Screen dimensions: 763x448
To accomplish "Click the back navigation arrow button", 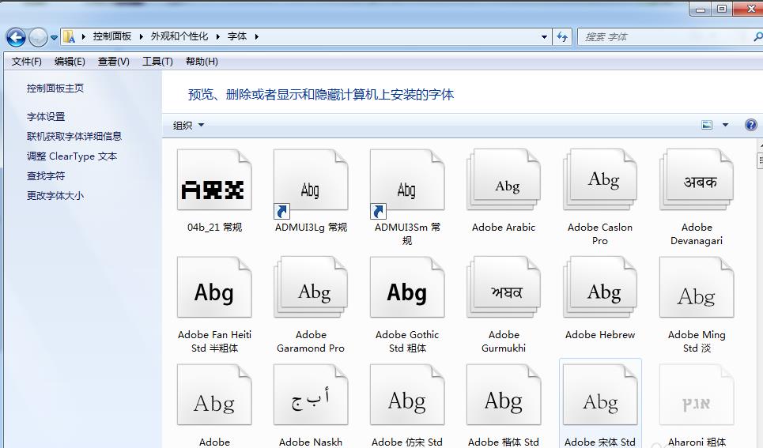I will pyautogui.click(x=16, y=36).
